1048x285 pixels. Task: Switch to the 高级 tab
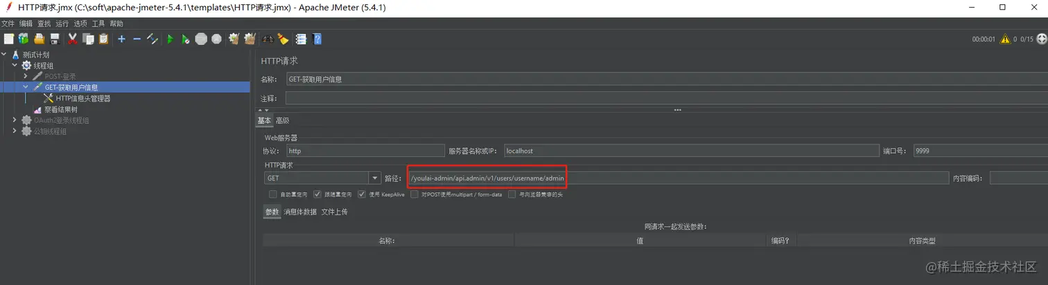282,120
